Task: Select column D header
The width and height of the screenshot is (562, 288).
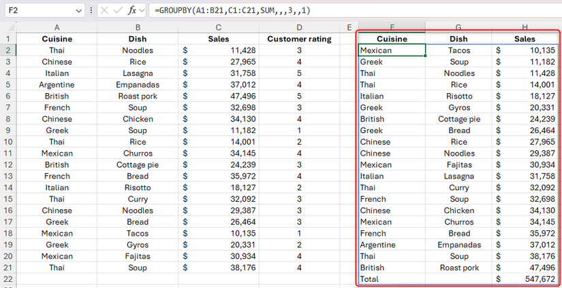Action: coord(298,27)
